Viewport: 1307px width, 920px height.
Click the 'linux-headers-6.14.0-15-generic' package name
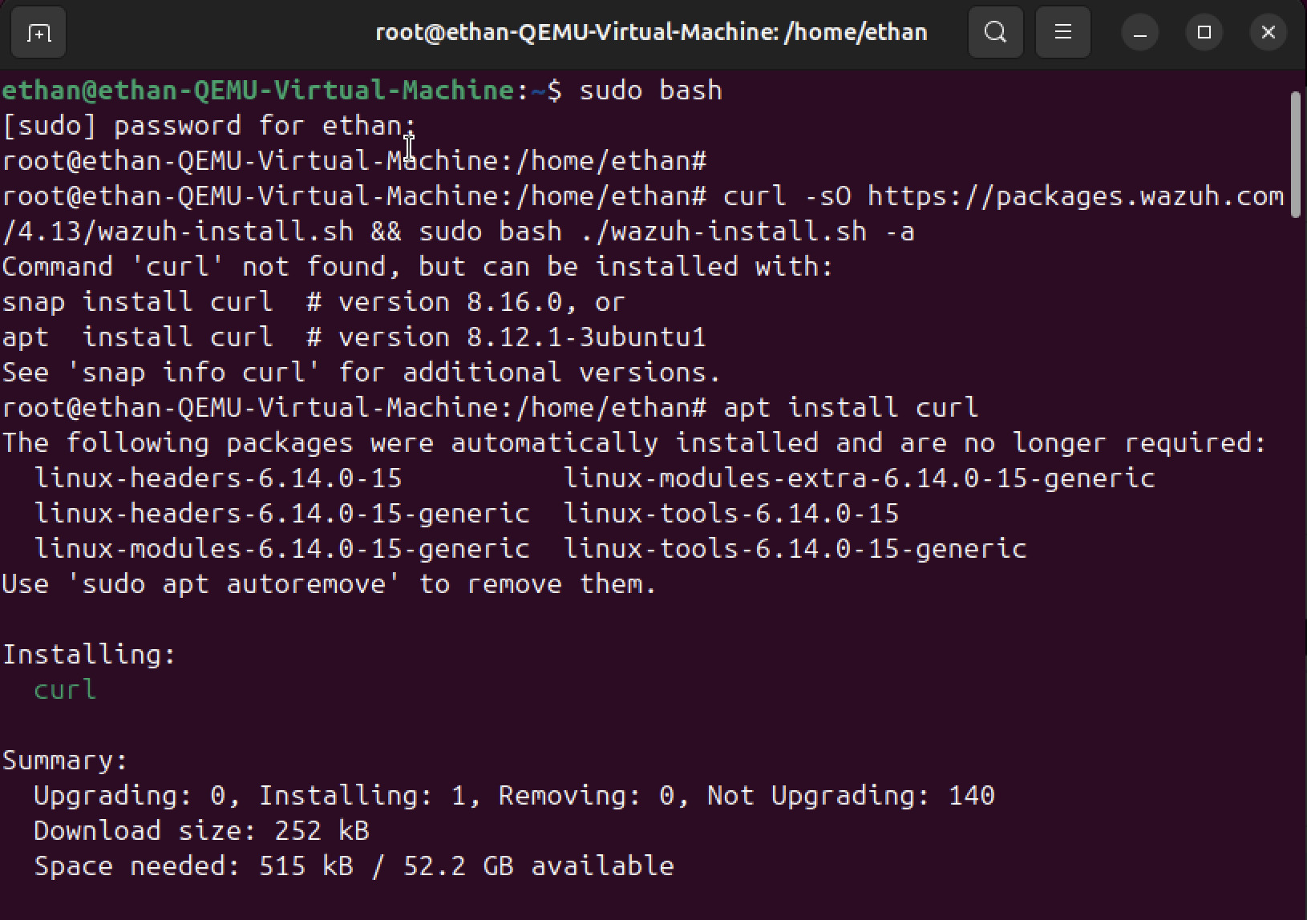click(x=281, y=514)
